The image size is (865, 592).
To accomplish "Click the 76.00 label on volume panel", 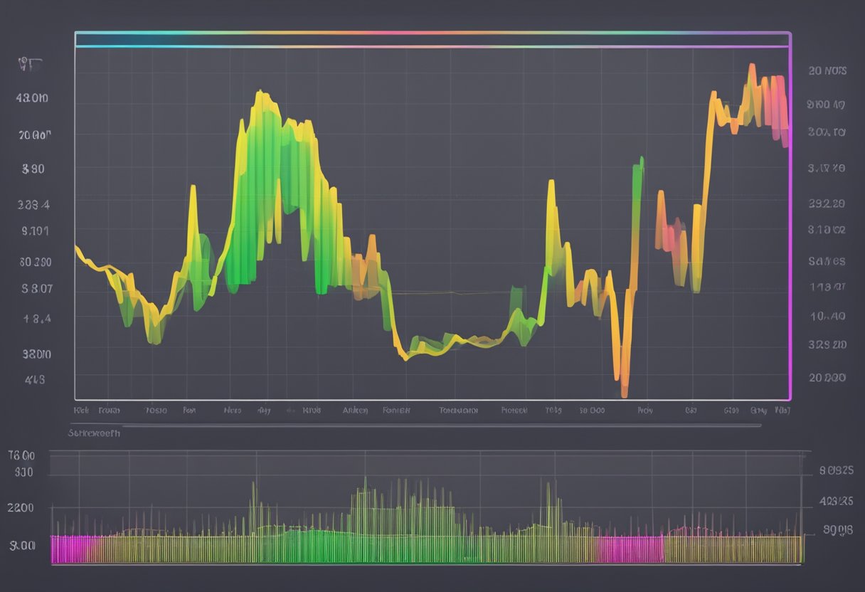I will [x=21, y=455].
